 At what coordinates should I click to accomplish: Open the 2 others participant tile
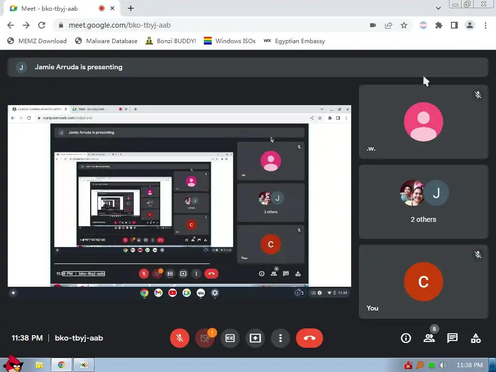pos(423,201)
